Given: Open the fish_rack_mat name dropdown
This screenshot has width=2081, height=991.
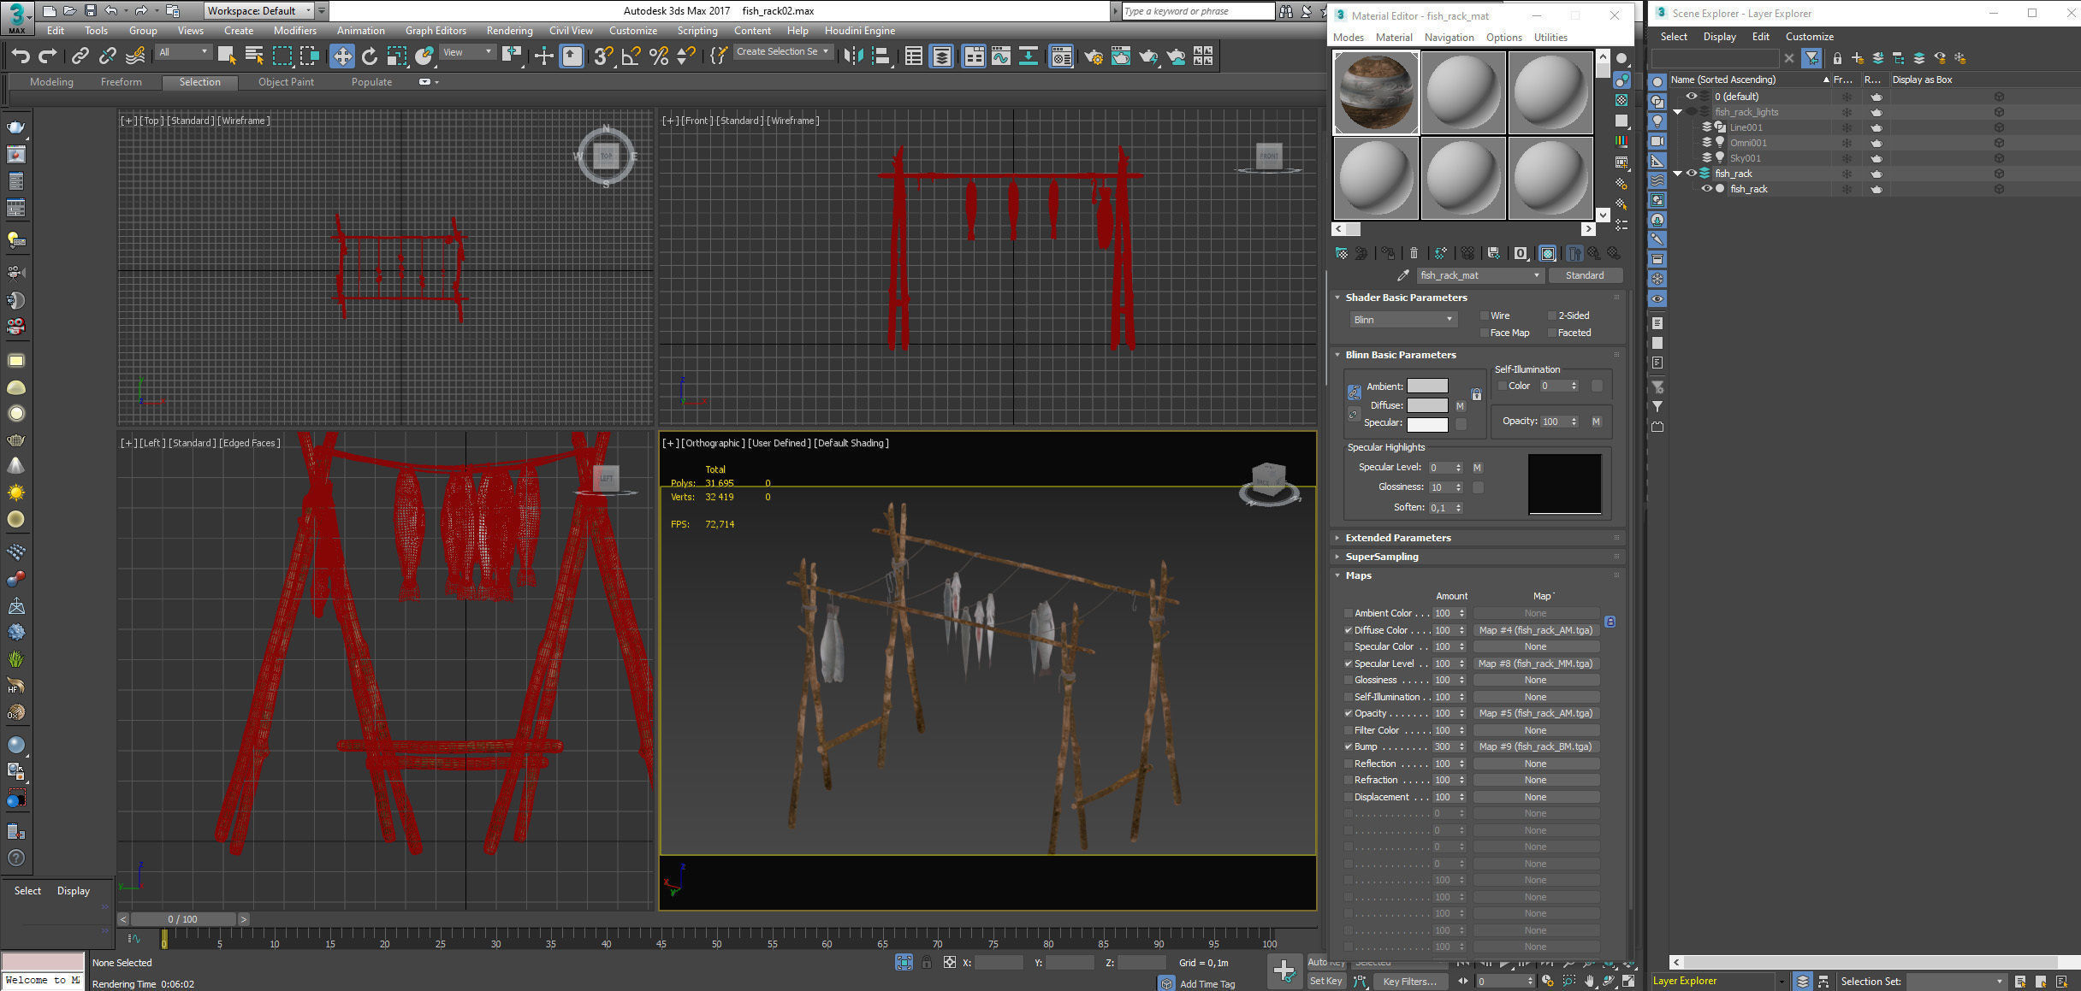Looking at the screenshot, I should pyautogui.click(x=1479, y=275).
